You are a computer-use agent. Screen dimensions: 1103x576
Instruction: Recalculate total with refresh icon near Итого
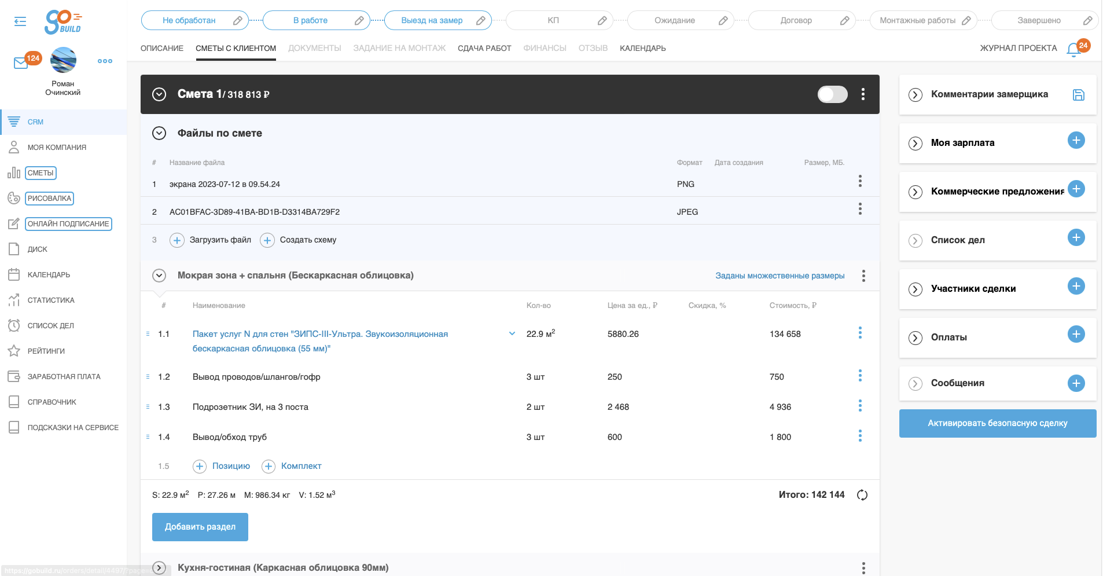point(862,495)
